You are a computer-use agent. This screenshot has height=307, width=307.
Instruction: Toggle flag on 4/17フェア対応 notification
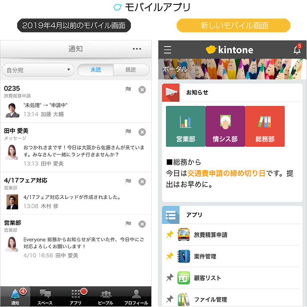128,181
